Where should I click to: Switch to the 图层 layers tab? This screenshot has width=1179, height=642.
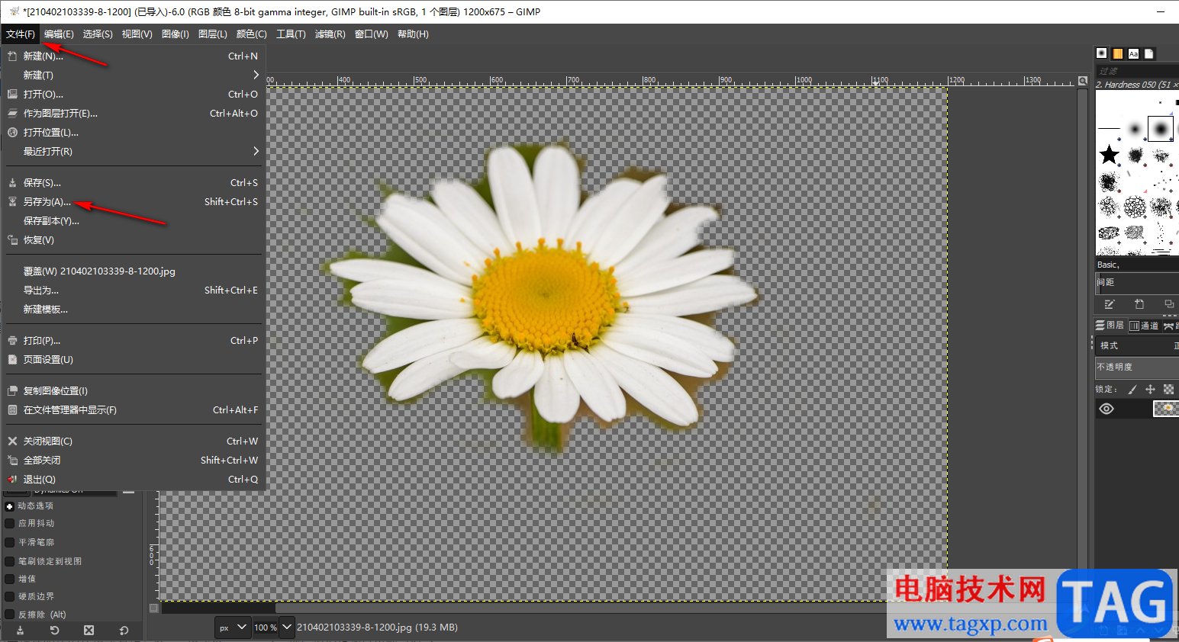1110,326
